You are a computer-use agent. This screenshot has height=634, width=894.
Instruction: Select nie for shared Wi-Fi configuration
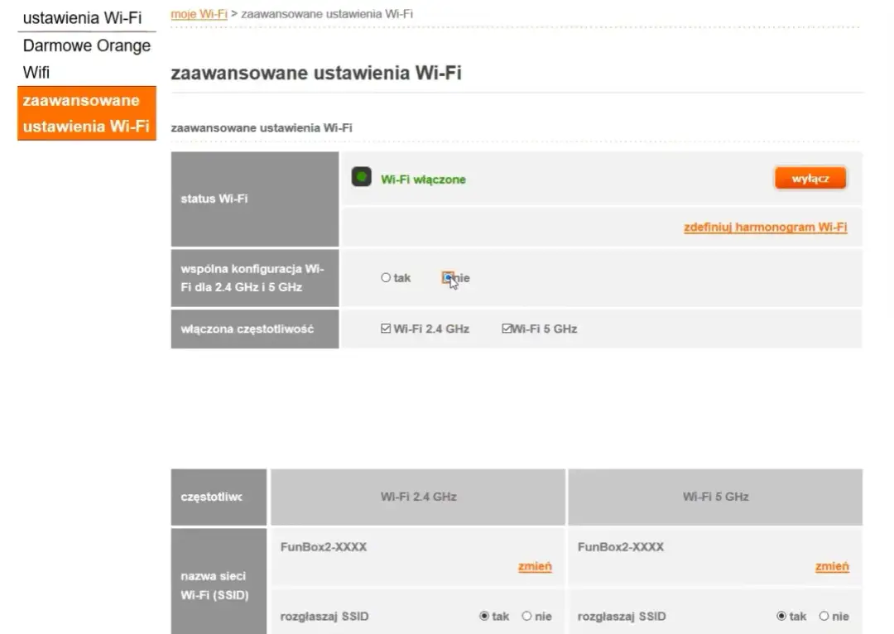[446, 278]
